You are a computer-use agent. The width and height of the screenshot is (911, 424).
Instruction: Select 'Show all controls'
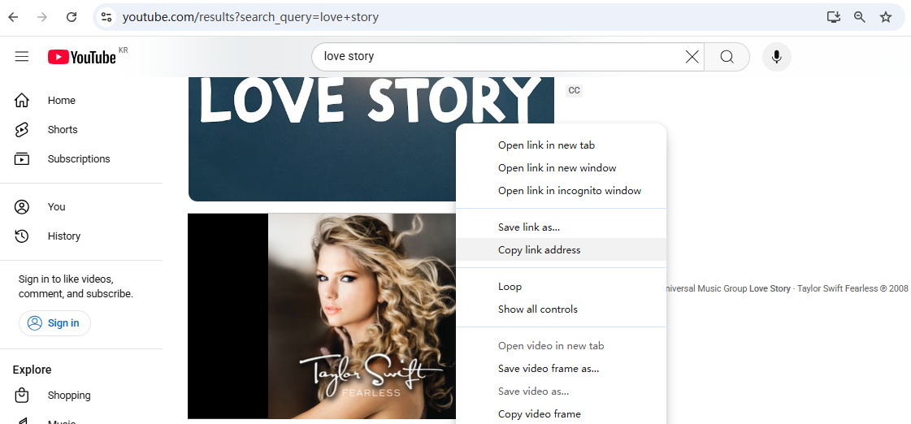point(561,309)
